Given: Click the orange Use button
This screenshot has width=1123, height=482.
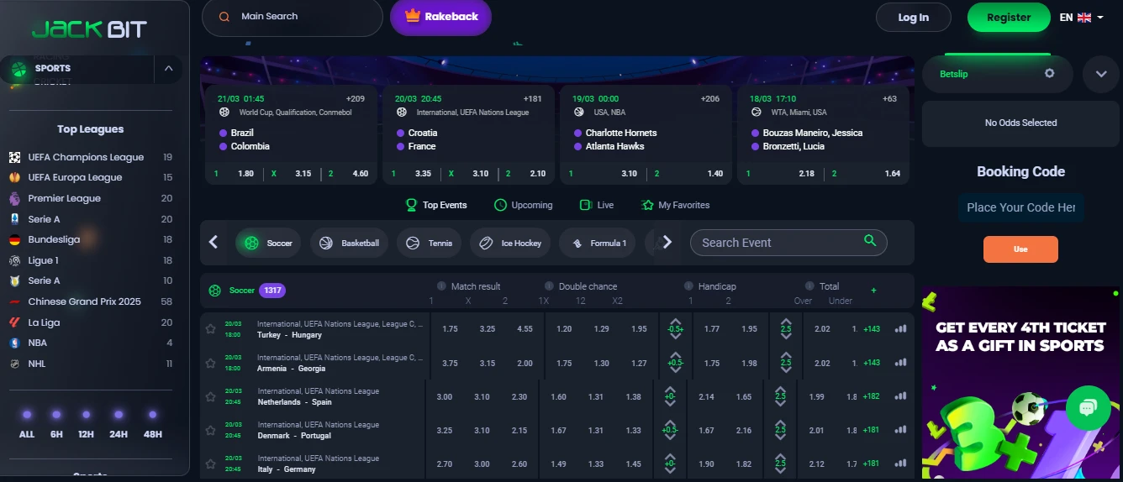Looking at the screenshot, I should [x=1020, y=249].
